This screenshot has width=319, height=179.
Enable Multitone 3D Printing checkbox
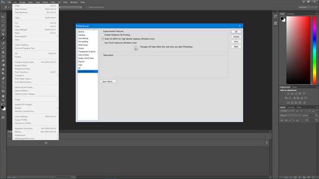(x=103, y=35)
